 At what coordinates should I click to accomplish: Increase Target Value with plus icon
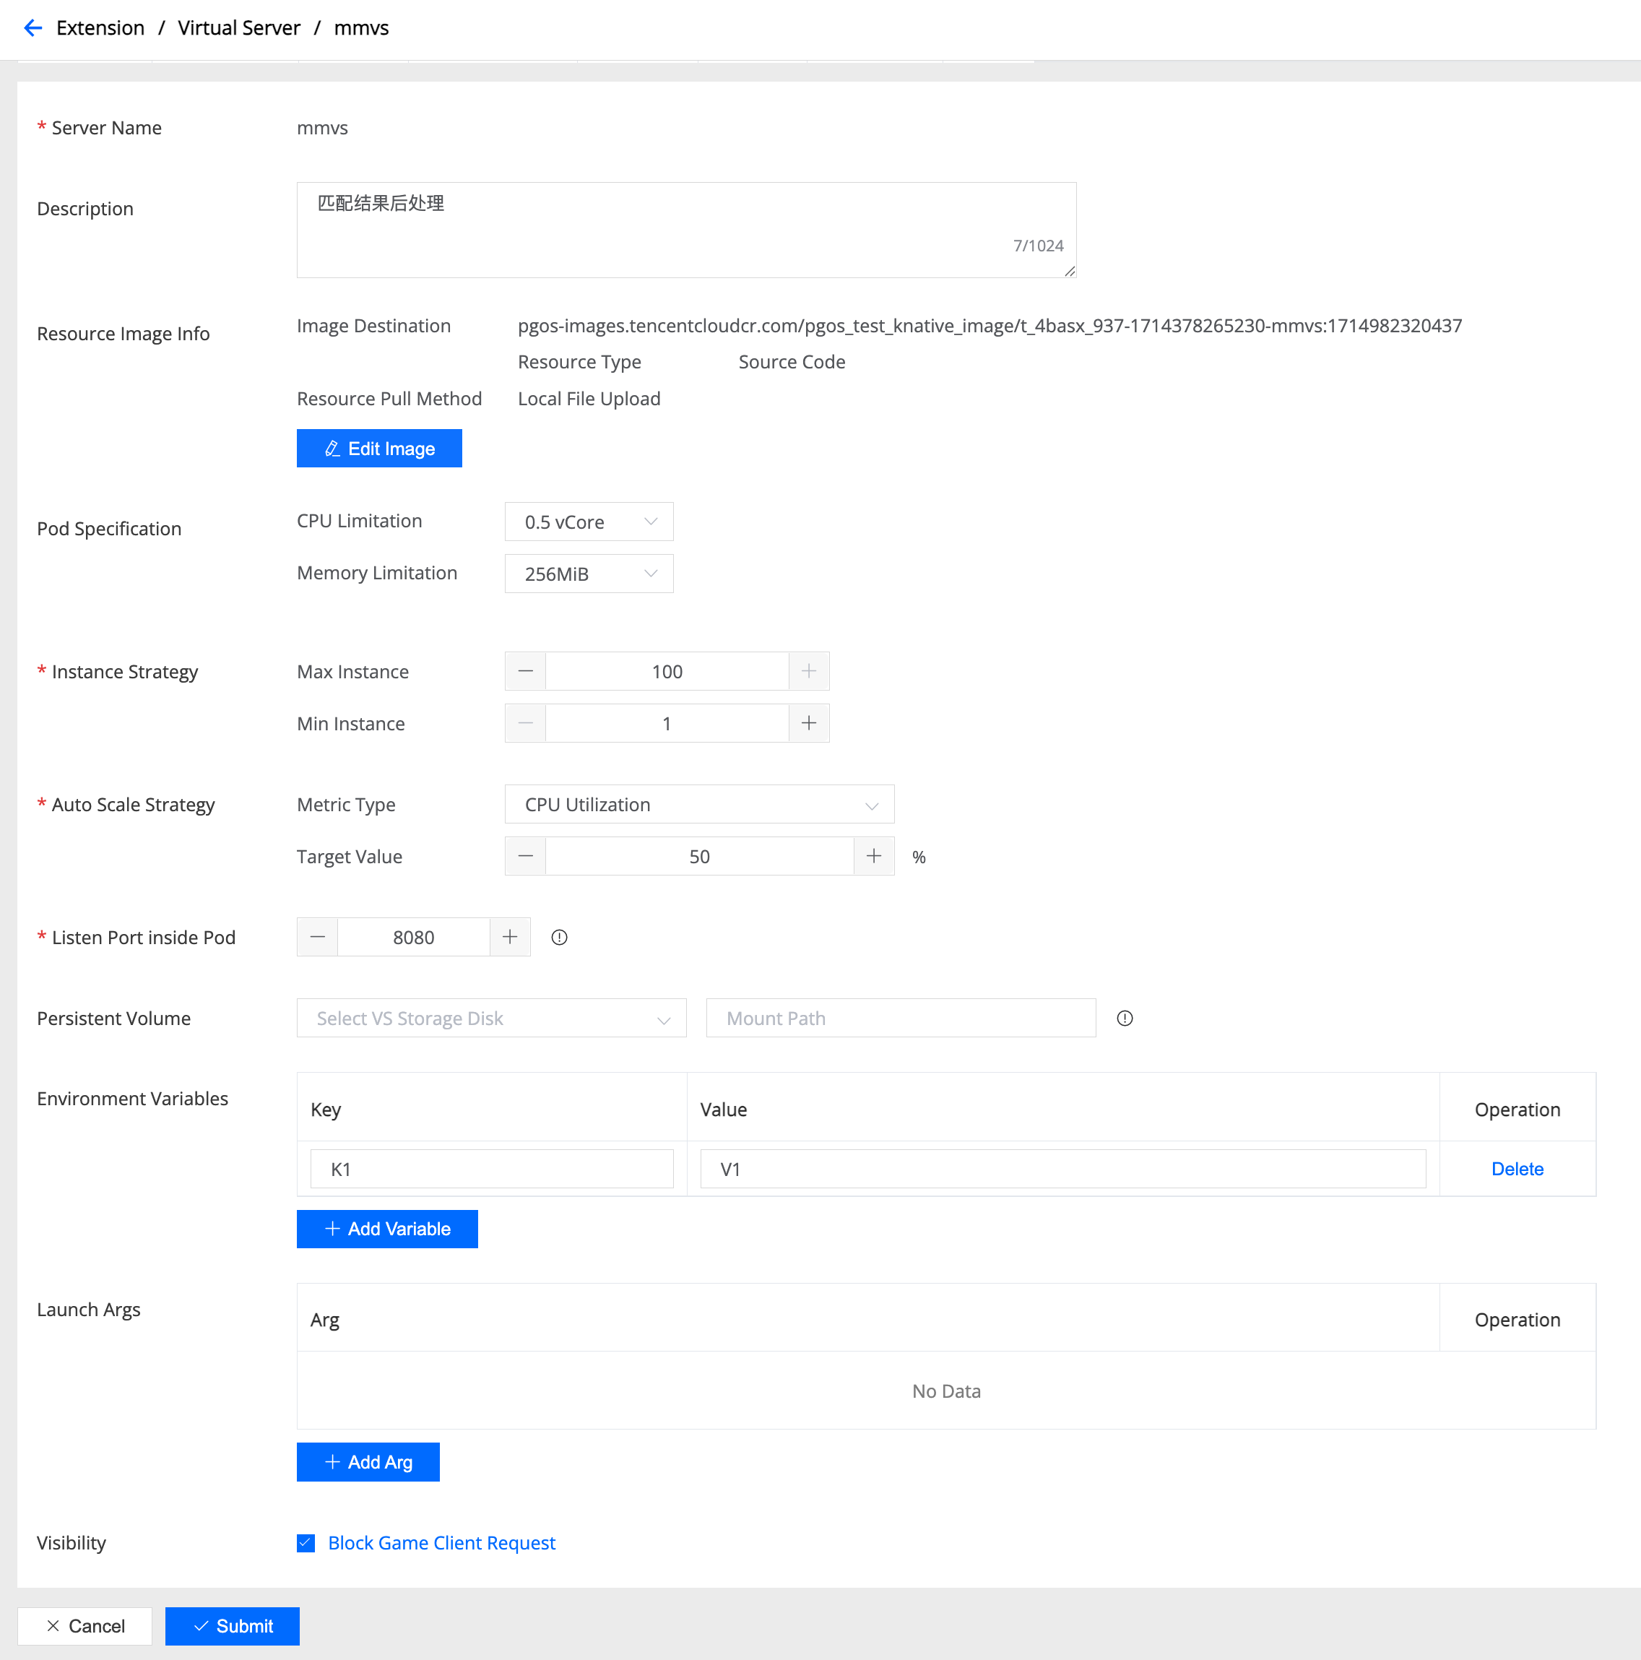874,856
